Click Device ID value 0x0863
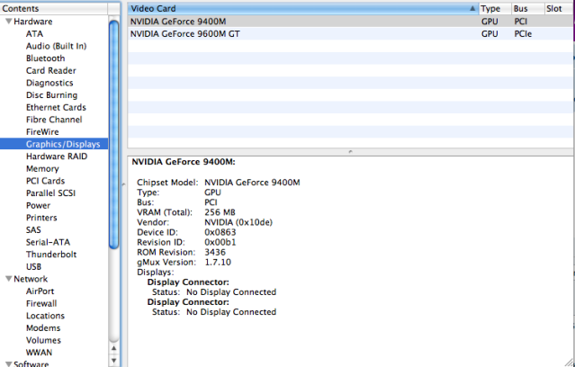This screenshot has height=367, width=575. coord(220,232)
